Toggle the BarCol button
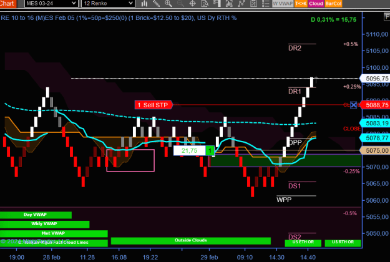Image resolution: width=390 pixels, height=262 pixels. pos(333,4)
